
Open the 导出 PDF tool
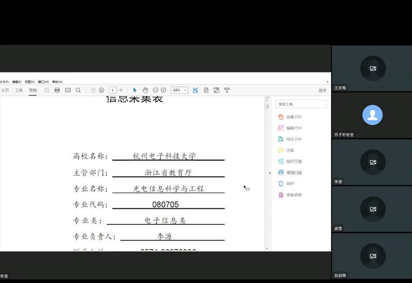point(290,139)
